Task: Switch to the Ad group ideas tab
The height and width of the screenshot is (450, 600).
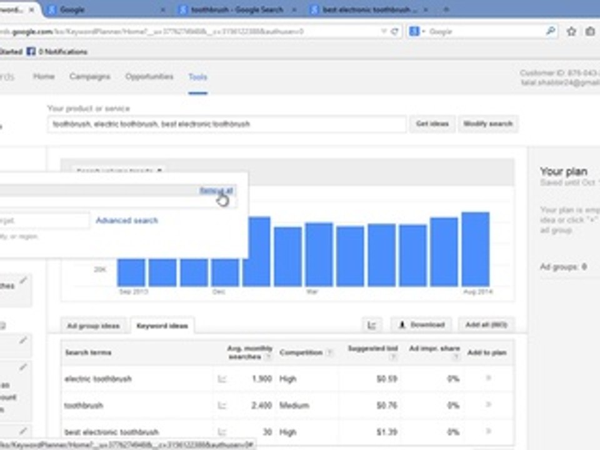Action: (x=93, y=326)
